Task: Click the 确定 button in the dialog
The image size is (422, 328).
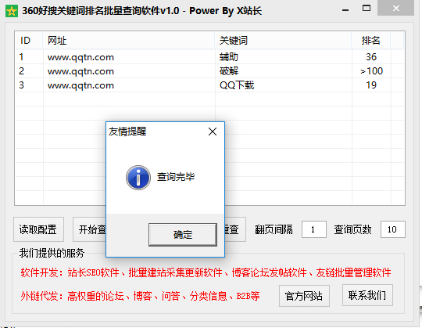Action: pyautogui.click(x=182, y=235)
